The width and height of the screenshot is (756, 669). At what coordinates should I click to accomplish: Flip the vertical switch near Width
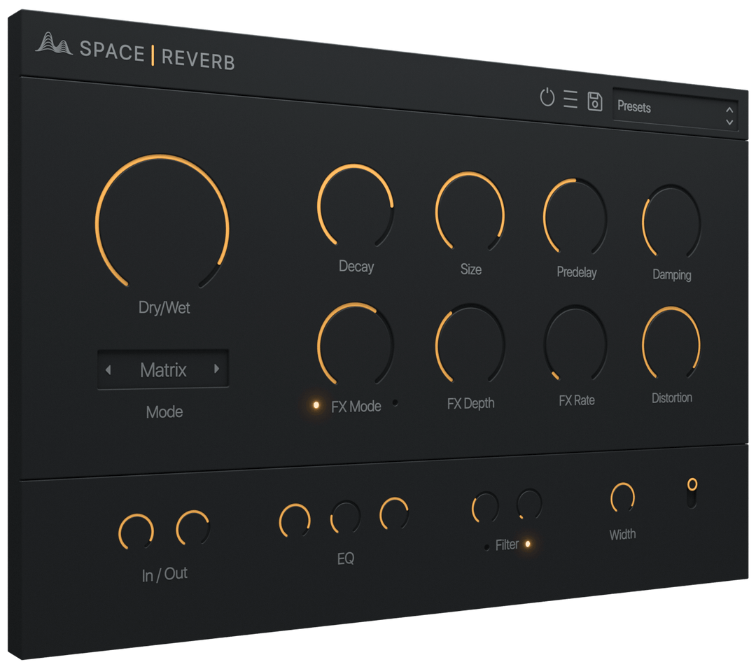click(x=692, y=493)
